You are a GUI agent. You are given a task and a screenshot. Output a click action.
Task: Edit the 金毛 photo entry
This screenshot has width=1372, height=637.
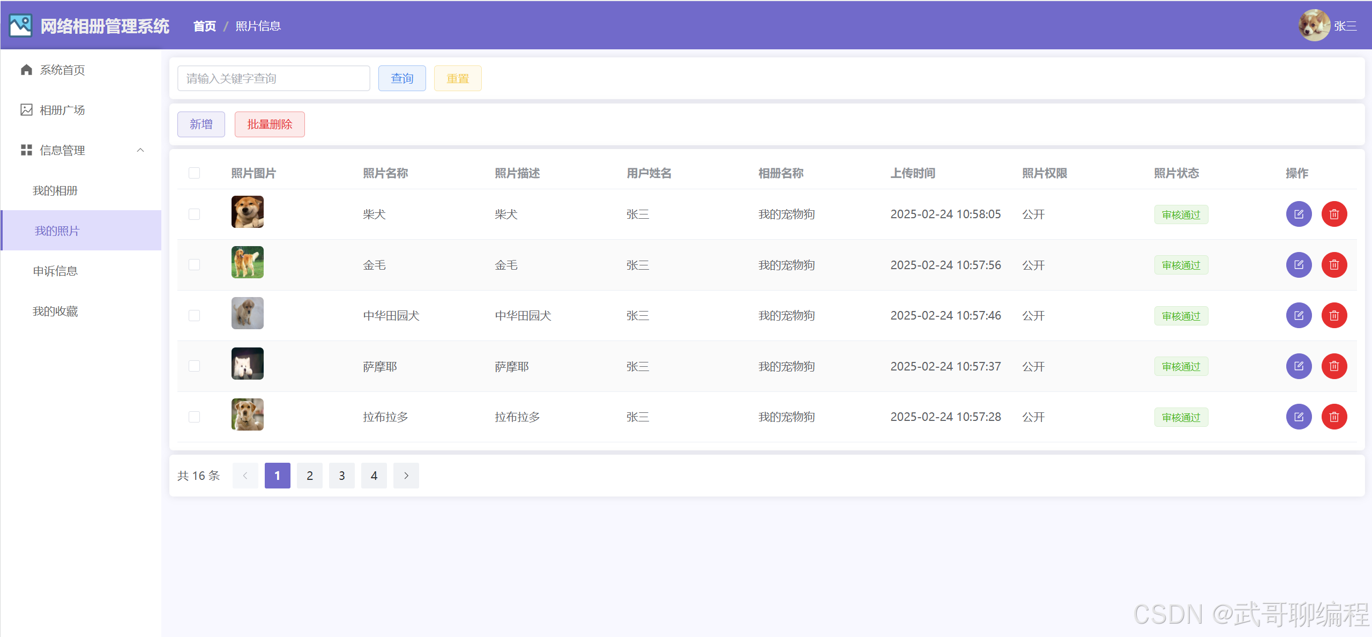[1298, 265]
